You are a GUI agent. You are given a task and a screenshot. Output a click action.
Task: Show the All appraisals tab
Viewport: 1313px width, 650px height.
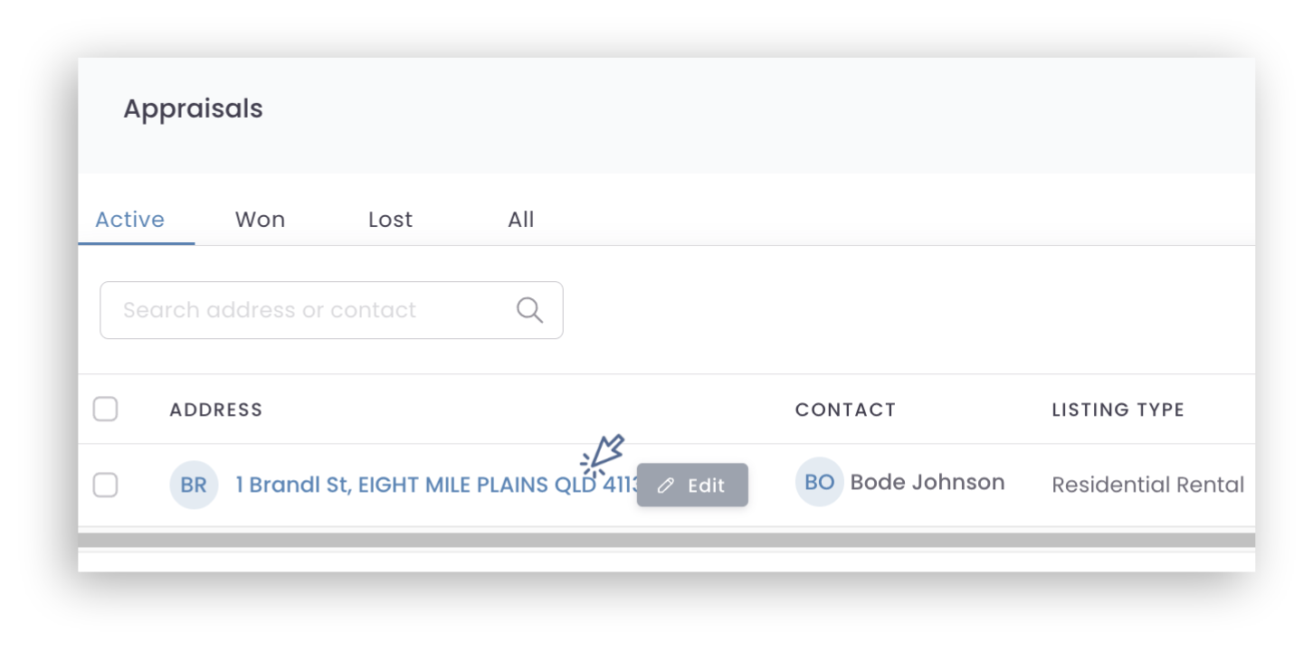coord(521,220)
